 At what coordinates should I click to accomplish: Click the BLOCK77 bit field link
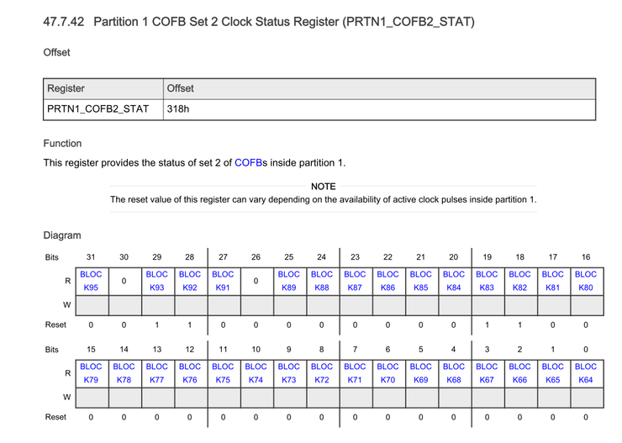coord(156,373)
